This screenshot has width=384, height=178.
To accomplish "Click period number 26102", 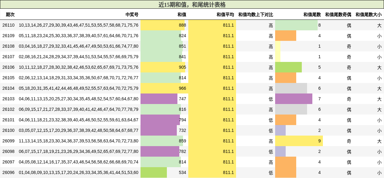I will (x=8, y=109).
